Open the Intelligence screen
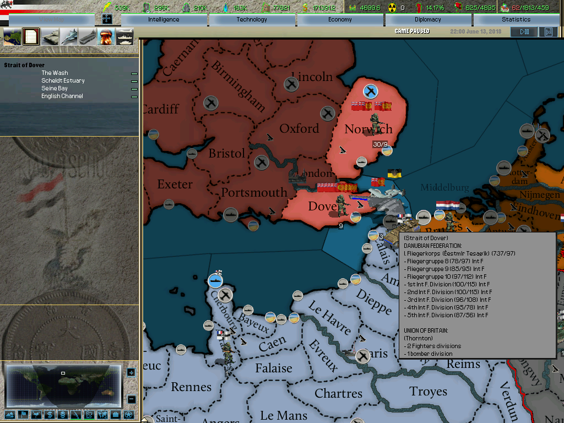Viewport: 564px width, 423px height. [164, 19]
